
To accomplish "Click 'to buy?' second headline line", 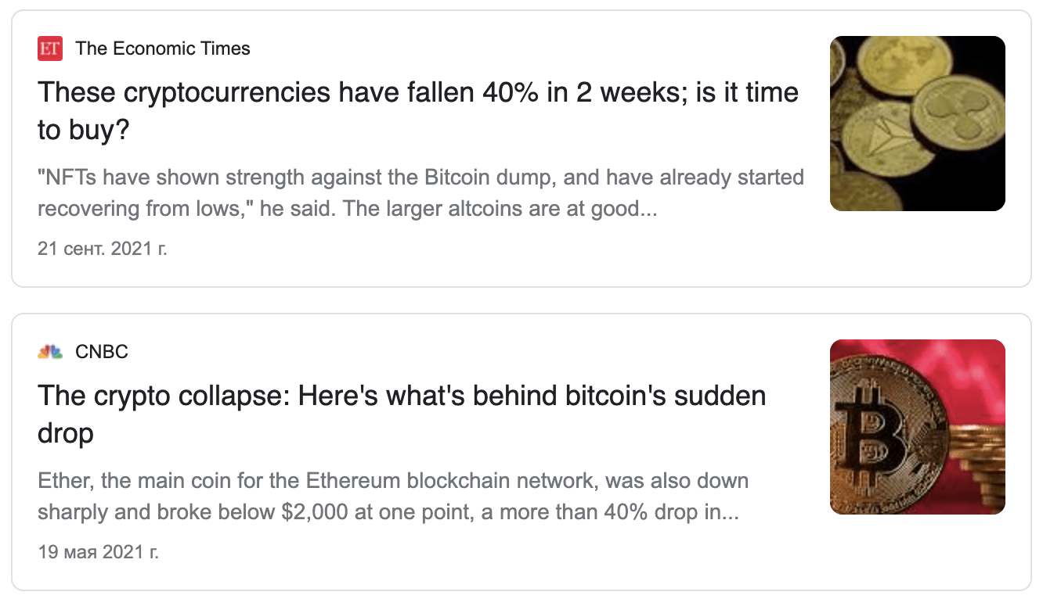I will [83, 131].
